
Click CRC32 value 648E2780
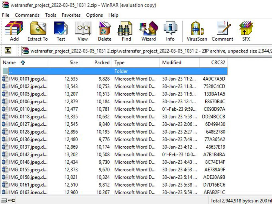pos(216,132)
